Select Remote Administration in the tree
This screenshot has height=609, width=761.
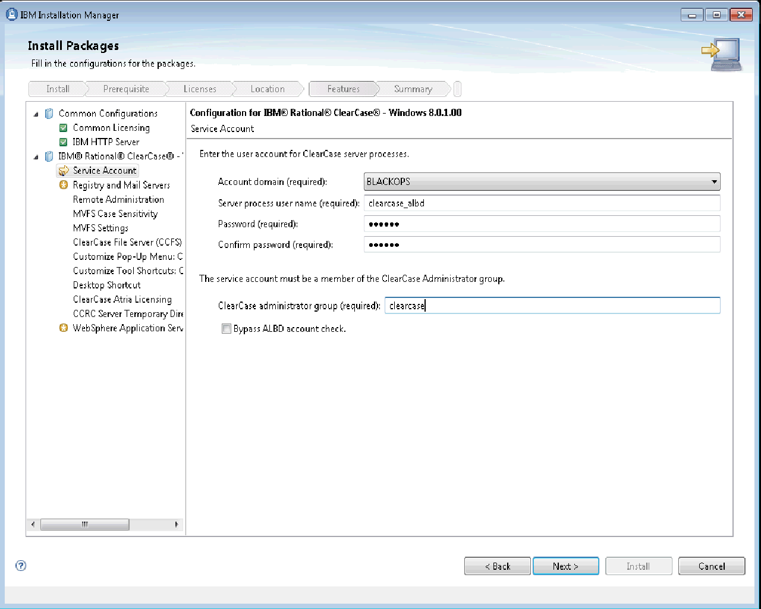click(x=118, y=199)
